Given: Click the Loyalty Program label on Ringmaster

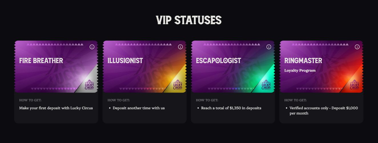Looking at the screenshot, I should [x=300, y=70].
